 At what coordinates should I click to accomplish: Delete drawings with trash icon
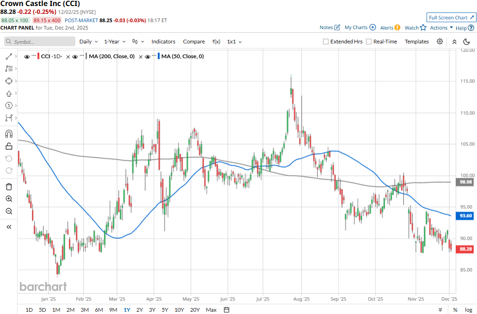tap(9, 187)
